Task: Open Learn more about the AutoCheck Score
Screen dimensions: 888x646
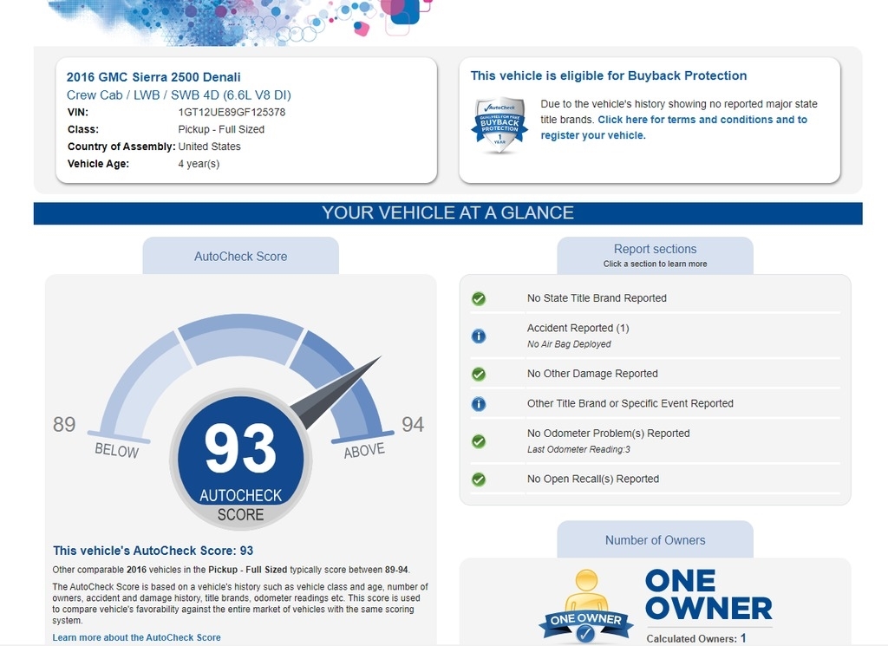Action: pos(136,637)
